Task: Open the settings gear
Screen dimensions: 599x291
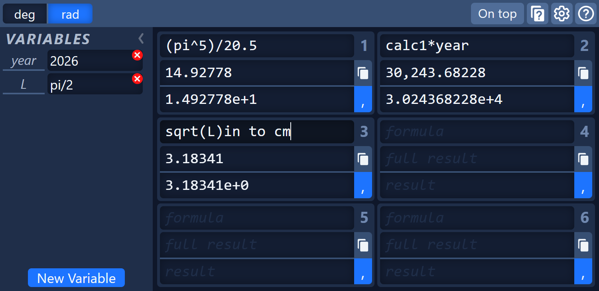Action: [x=562, y=14]
